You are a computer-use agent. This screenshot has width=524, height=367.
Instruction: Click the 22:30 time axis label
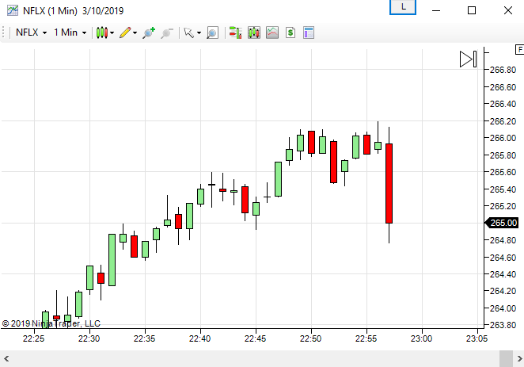[89, 338]
